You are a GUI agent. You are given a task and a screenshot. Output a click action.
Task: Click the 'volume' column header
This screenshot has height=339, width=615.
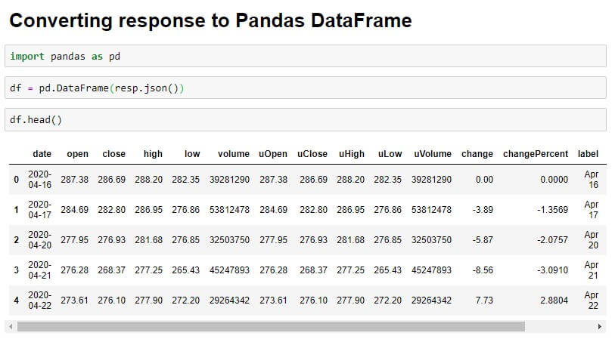click(234, 154)
